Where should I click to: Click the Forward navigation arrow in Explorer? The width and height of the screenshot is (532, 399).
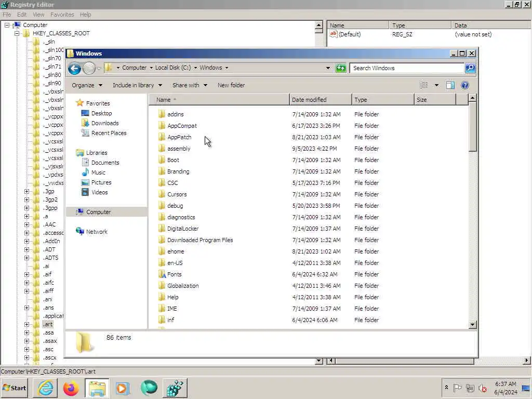click(89, 68)
